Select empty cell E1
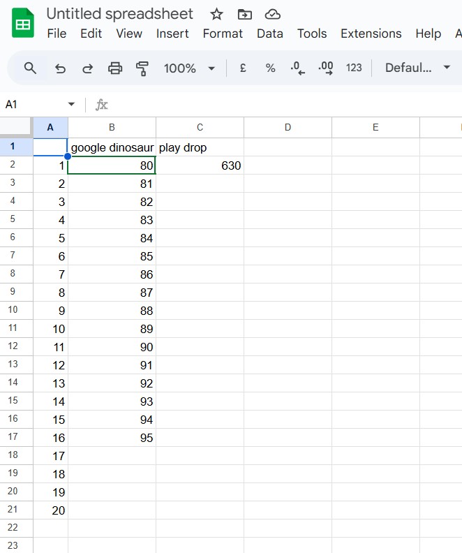 pyautogui.click(x=375, y=147)
